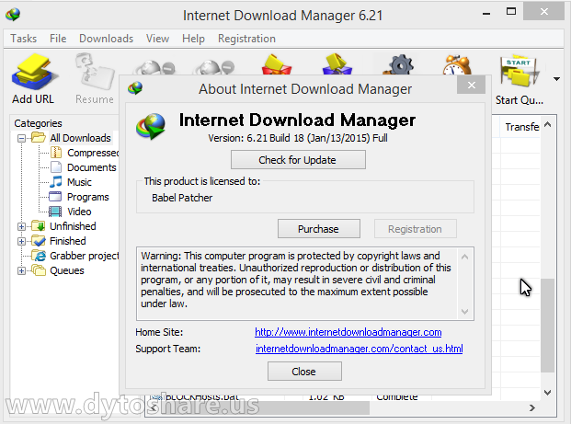
Task: Open the View menu
Action: coord(157,39)
